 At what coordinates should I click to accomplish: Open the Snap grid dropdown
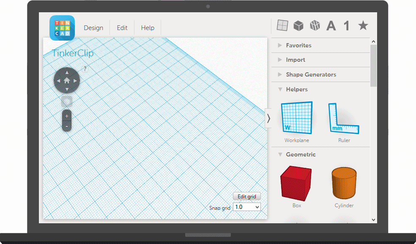246,207
